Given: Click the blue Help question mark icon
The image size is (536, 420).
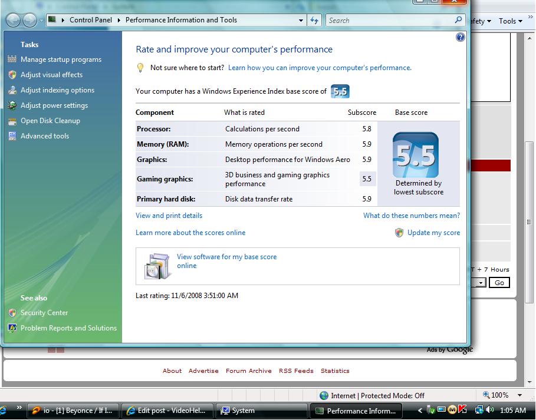Looking at the screenshot, I should point(461,37).
